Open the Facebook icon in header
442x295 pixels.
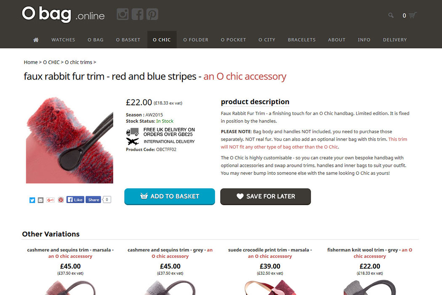coord(138,14)
